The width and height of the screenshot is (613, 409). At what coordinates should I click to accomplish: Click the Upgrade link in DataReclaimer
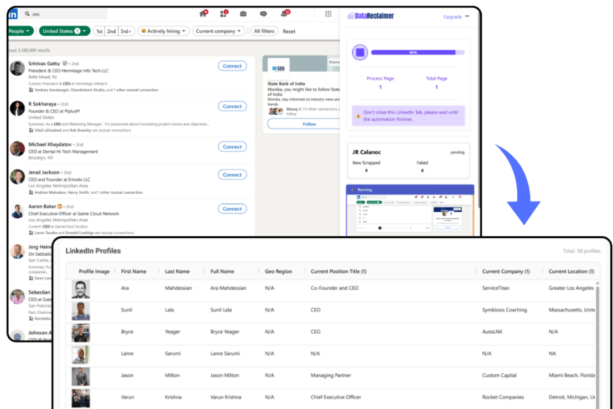click(x=452, y=17)
